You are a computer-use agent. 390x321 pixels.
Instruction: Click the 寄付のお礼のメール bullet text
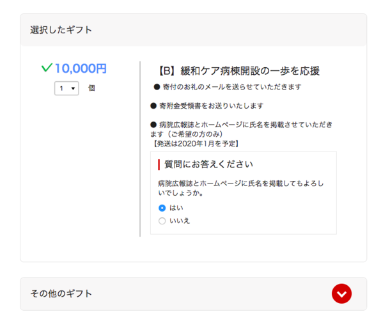pos(229,87)
